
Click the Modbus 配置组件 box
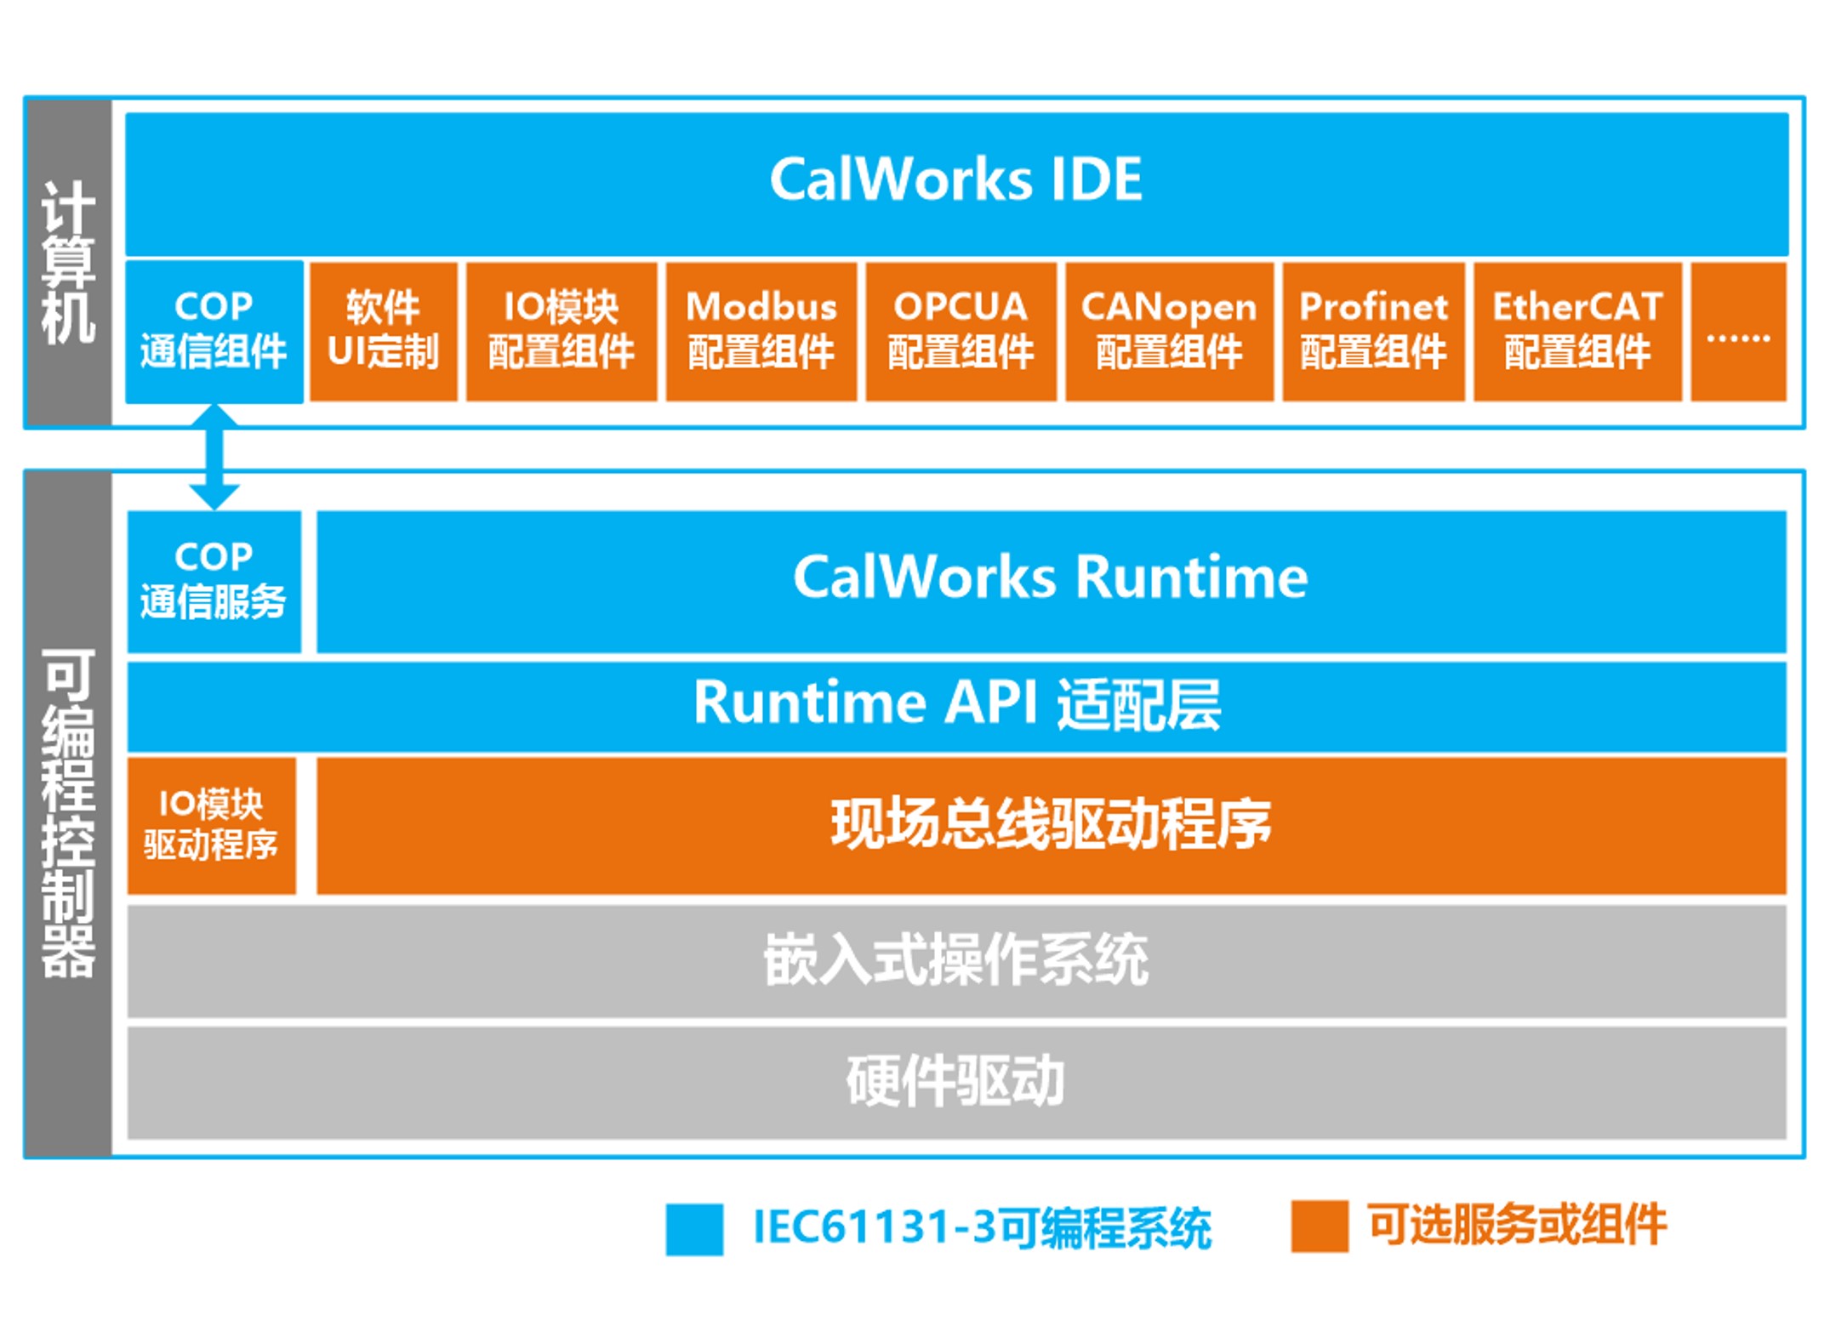[x=761, y=331]
